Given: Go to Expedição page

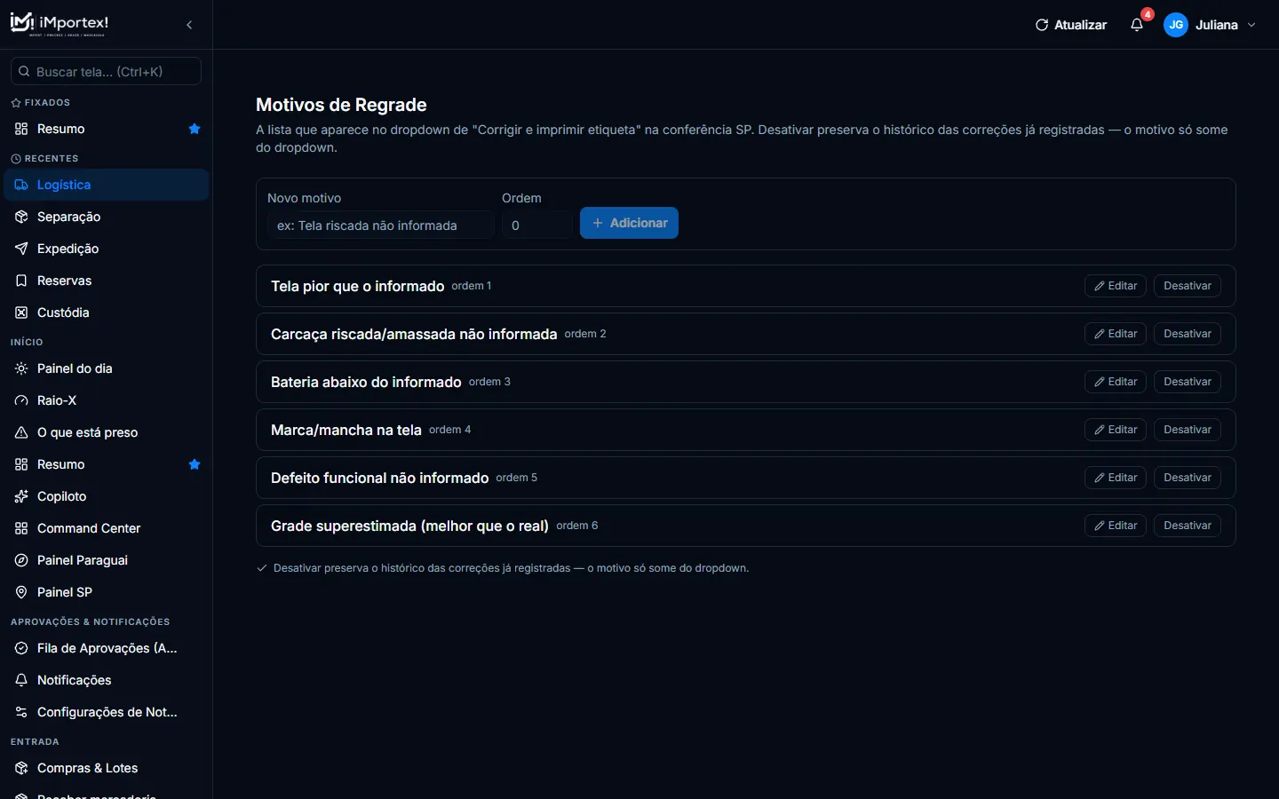Looking at the screenshot, I should click(x=107, y=249).
